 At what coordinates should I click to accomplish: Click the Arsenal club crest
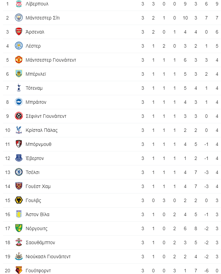click(19, 32)
